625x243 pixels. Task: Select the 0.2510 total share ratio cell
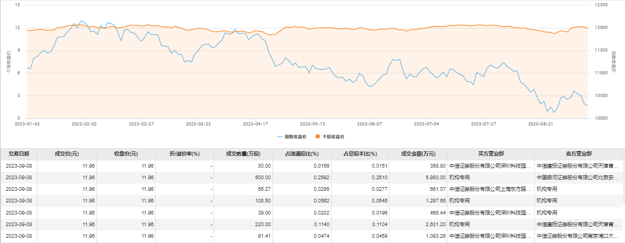(x=360, y=178)
